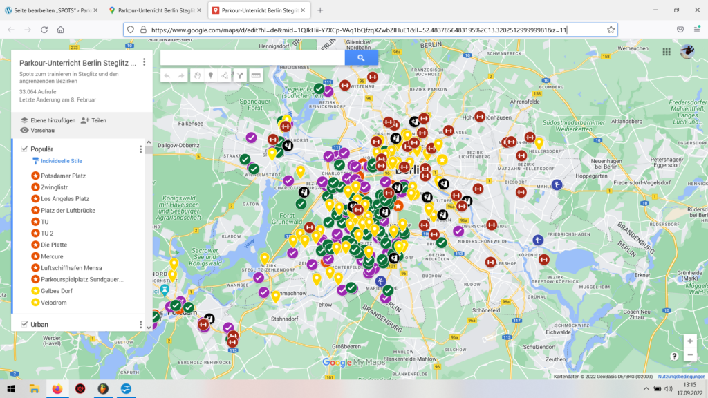Click the map search input field

252,58
